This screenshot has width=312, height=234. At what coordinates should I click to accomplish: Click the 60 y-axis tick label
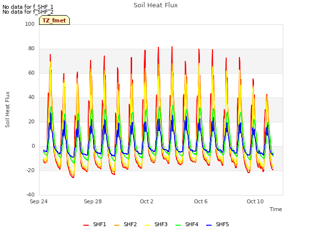pos(31,73)
